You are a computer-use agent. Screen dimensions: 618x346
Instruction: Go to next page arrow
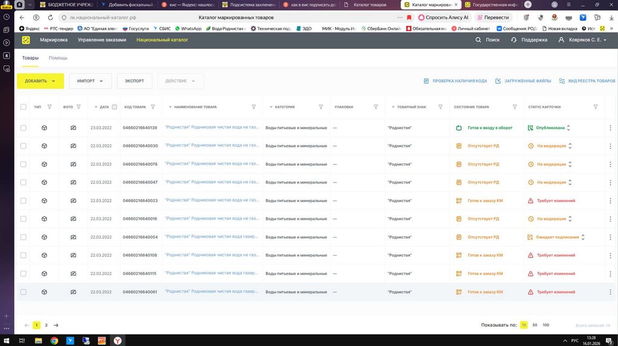pyautogui.click(x=56, y=325)
